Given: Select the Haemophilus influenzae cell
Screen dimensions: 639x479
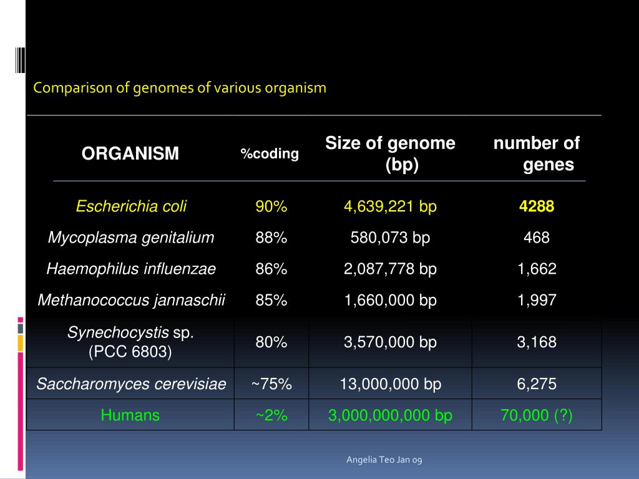Looking at the screenshot, I should coord(131,269).
